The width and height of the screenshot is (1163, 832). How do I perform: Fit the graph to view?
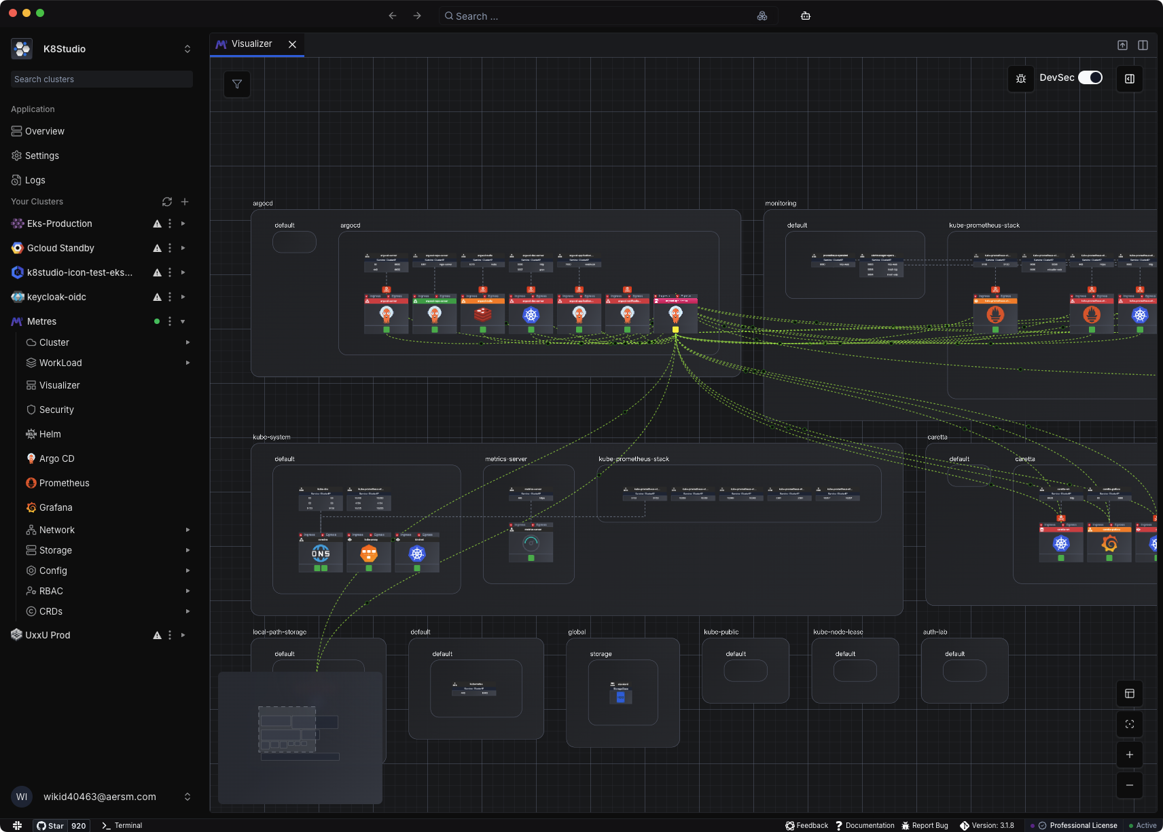click(x=1130, y=724)
